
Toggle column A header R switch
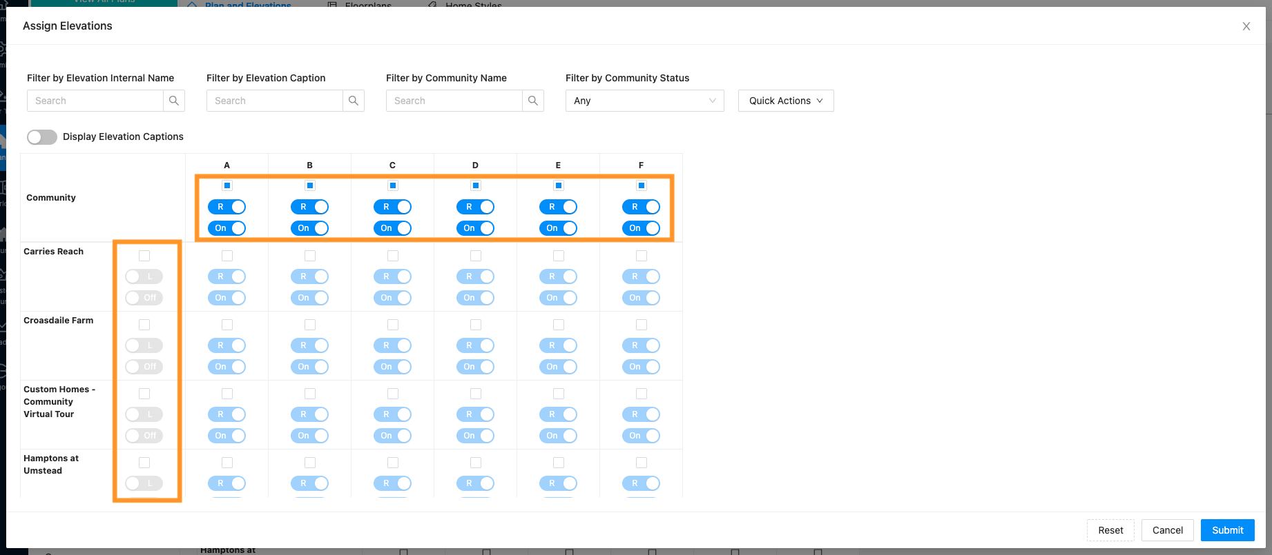tap(227, 207)
